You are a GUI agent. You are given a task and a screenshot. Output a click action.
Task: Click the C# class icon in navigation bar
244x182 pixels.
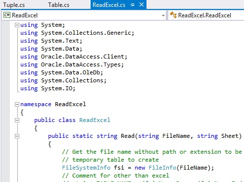pyautogui.click(x=7, y=15)
